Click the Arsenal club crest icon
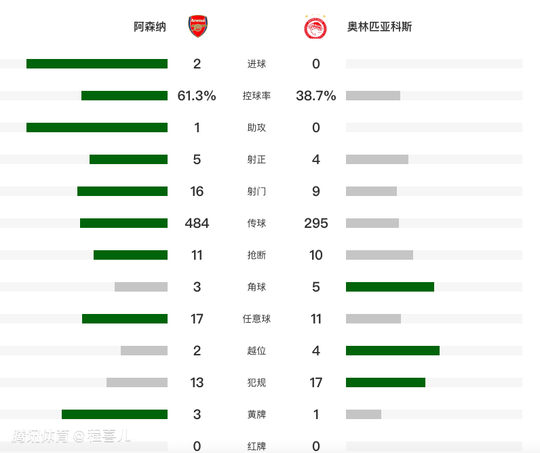 (x=197, y=26)
